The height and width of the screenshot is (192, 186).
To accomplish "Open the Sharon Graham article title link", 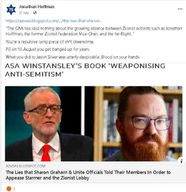I will point(88,175).
